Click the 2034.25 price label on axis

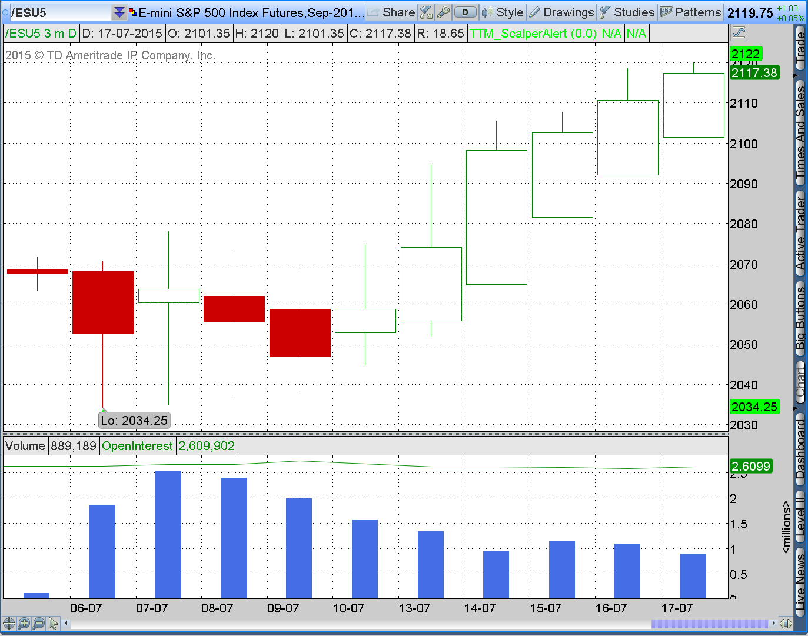coord(754,407)
